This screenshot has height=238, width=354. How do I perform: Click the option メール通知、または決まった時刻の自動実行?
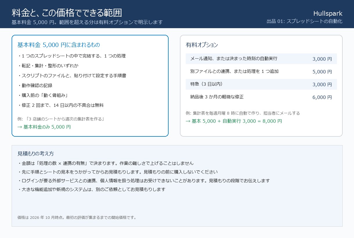(234, 59)
